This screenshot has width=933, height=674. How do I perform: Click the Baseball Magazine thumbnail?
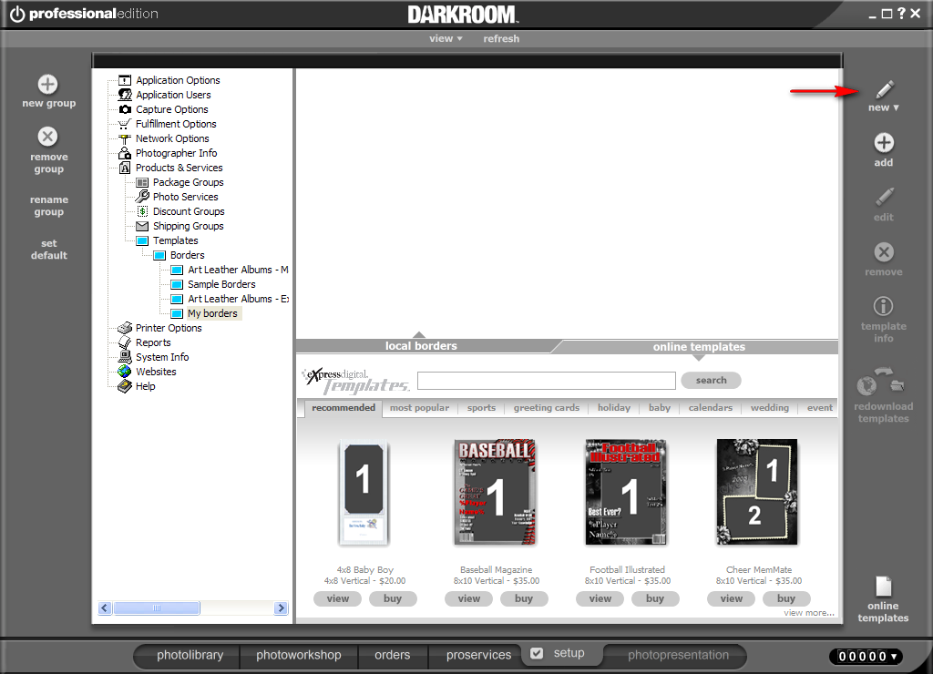[x=495, y=493]
